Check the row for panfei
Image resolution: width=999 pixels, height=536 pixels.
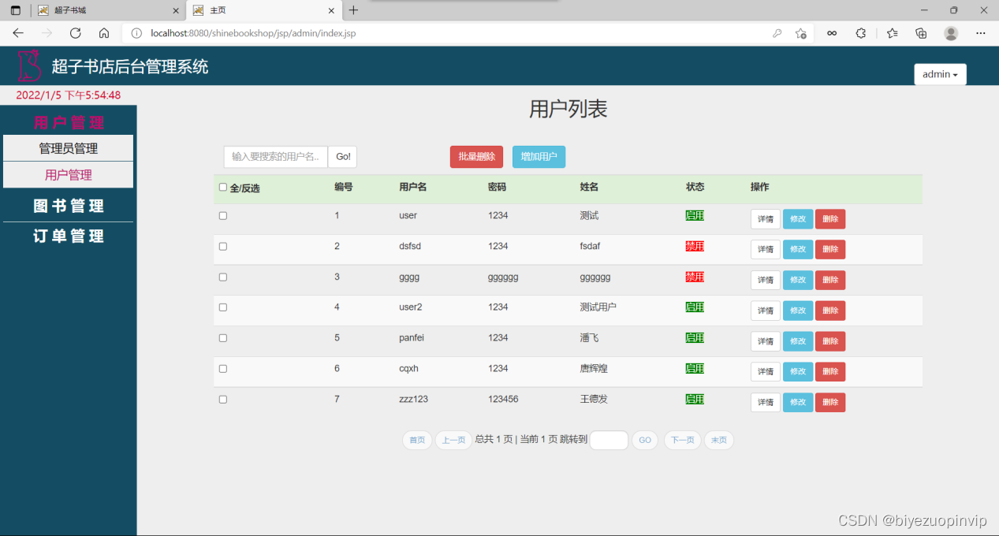[x=223, y=338]
